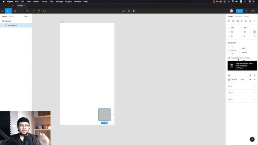
Task: Open the C4C4C4 fill color swatch
Action: pos(229,80)
